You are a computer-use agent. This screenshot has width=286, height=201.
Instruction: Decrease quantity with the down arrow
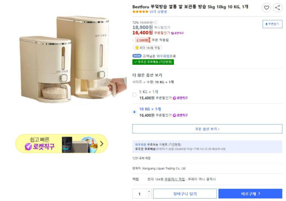click(x=149, y=196)
